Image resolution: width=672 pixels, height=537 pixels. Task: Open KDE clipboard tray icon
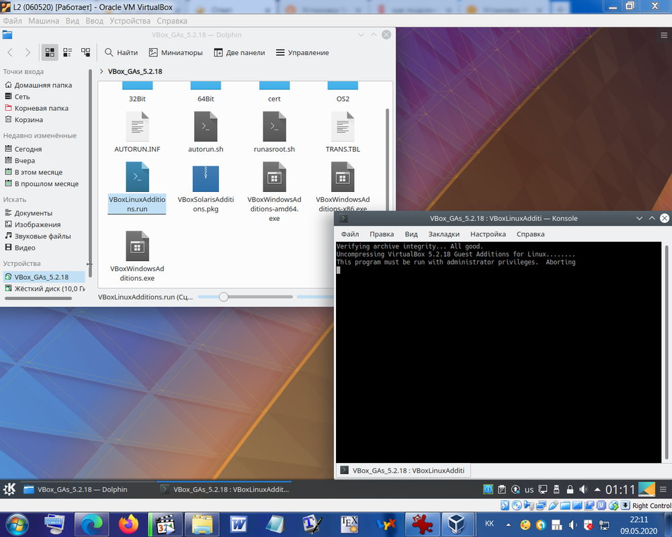[502, 489]
